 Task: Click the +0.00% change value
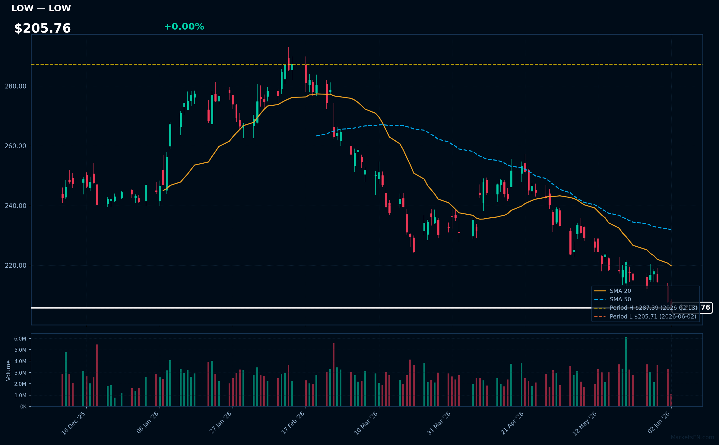click(184, 27)
